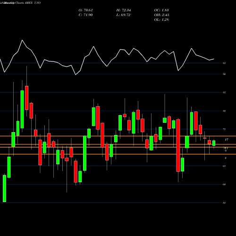Click the OL: 1.28 reading
The width and height of the screenshot is (236, 236).
[x=161, y=20]
